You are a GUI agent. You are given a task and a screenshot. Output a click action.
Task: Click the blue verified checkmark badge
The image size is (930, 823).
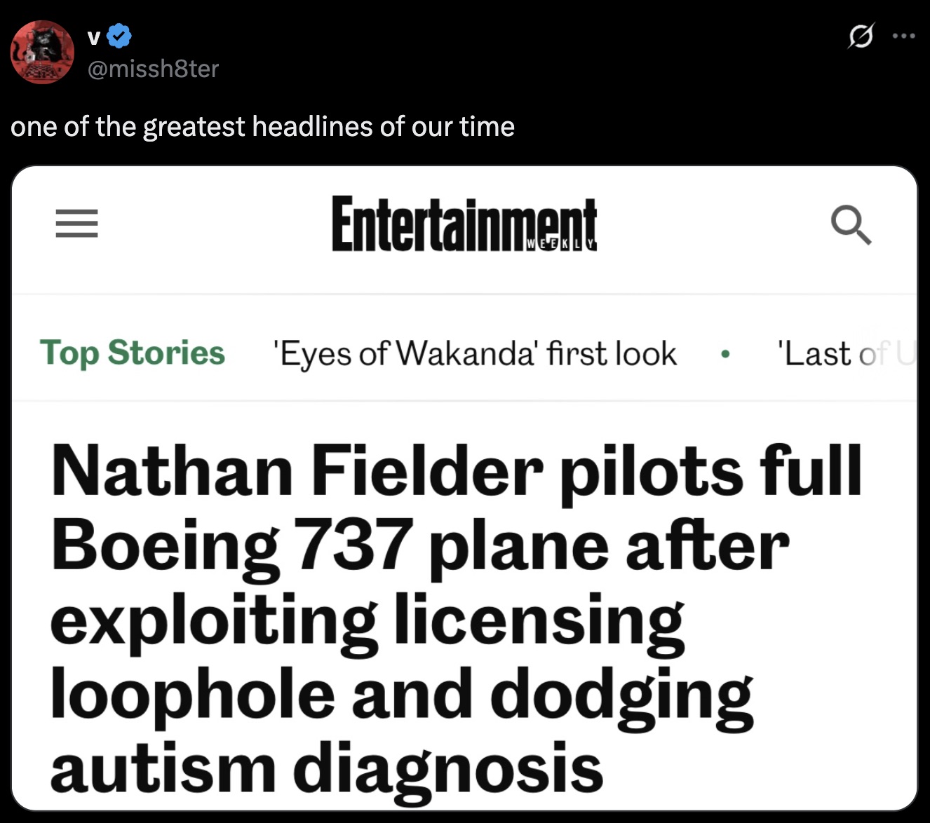pos(119,36)
